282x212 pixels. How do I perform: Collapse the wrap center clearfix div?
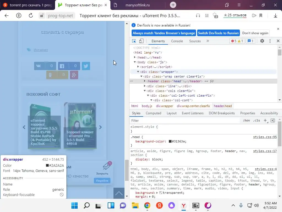141,76
